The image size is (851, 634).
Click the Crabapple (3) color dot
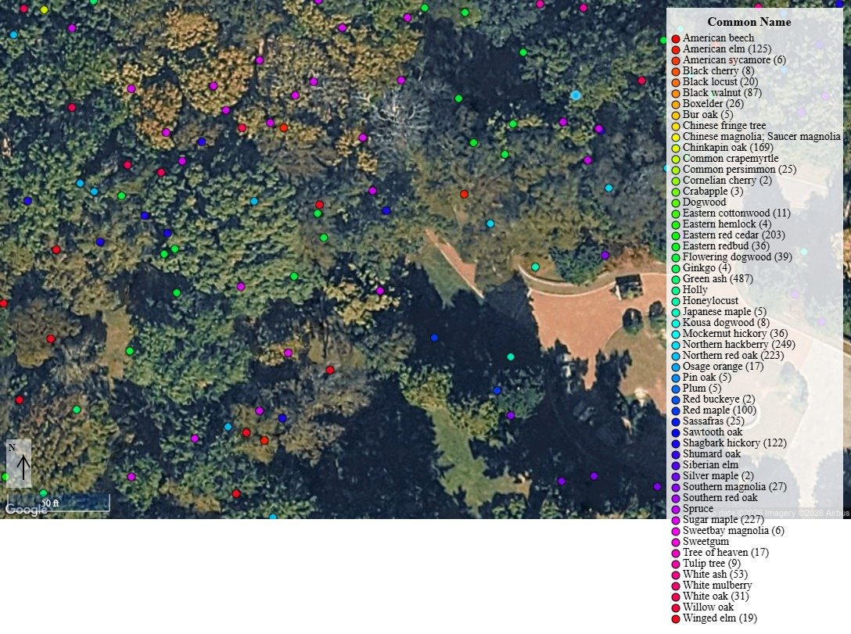point(676,192)
